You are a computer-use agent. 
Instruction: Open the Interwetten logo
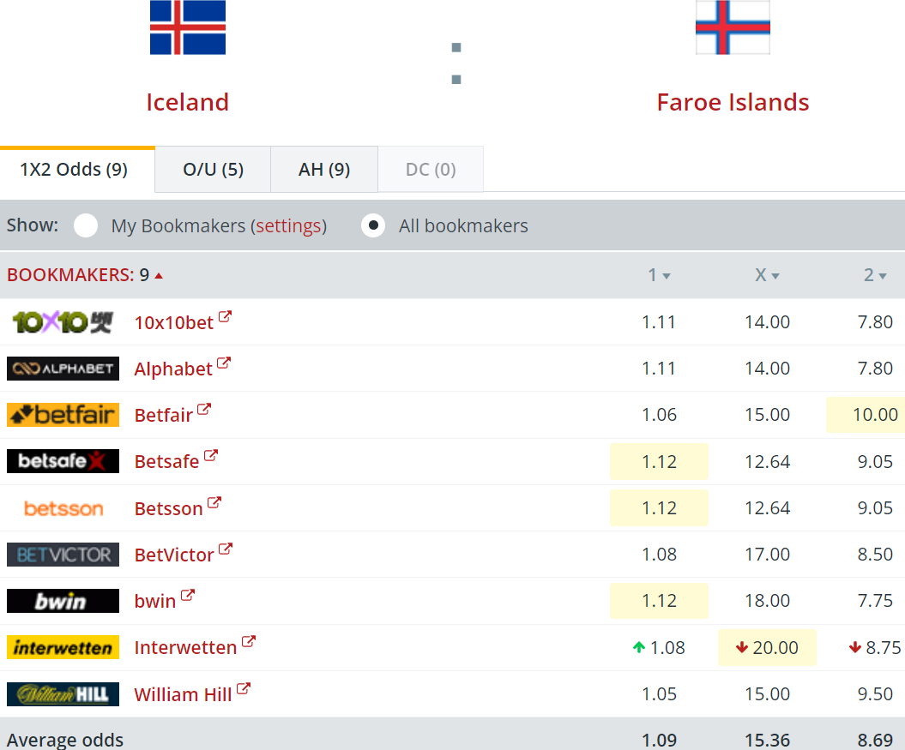(x=63, y=647)
